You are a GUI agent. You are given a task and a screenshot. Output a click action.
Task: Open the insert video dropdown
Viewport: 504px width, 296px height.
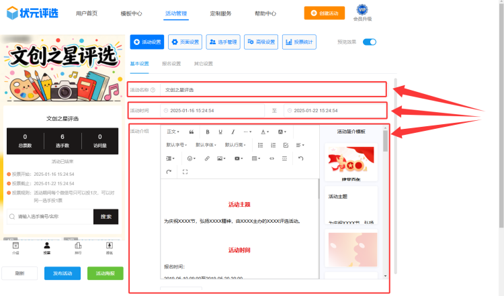(239, 158)
